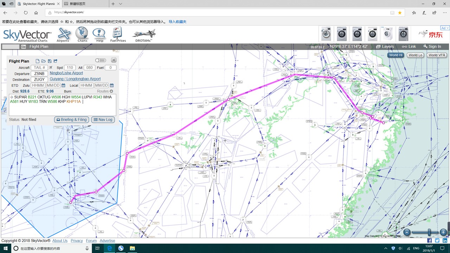Click the search box left of Go
450x253 pixels.
[x=11, y=47]
